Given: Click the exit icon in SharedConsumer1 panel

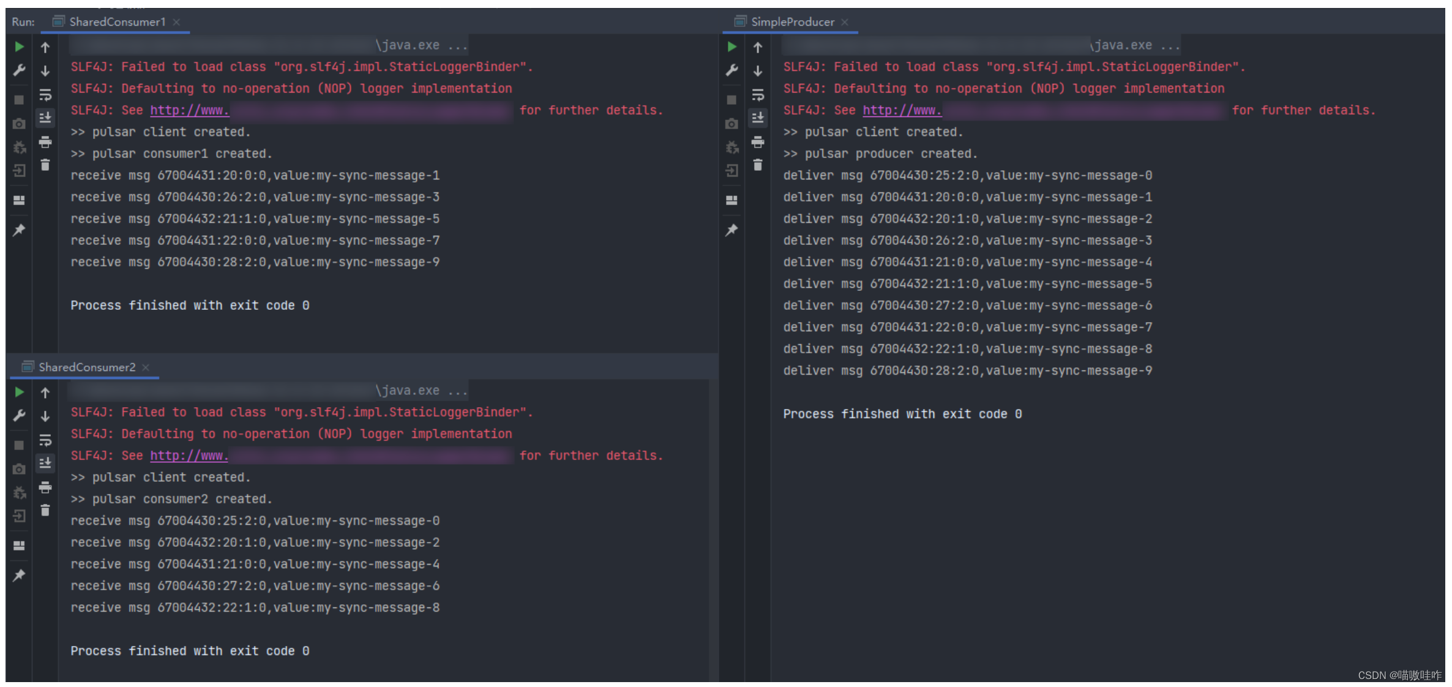Looking at the screenshot, I should (19, 170).
